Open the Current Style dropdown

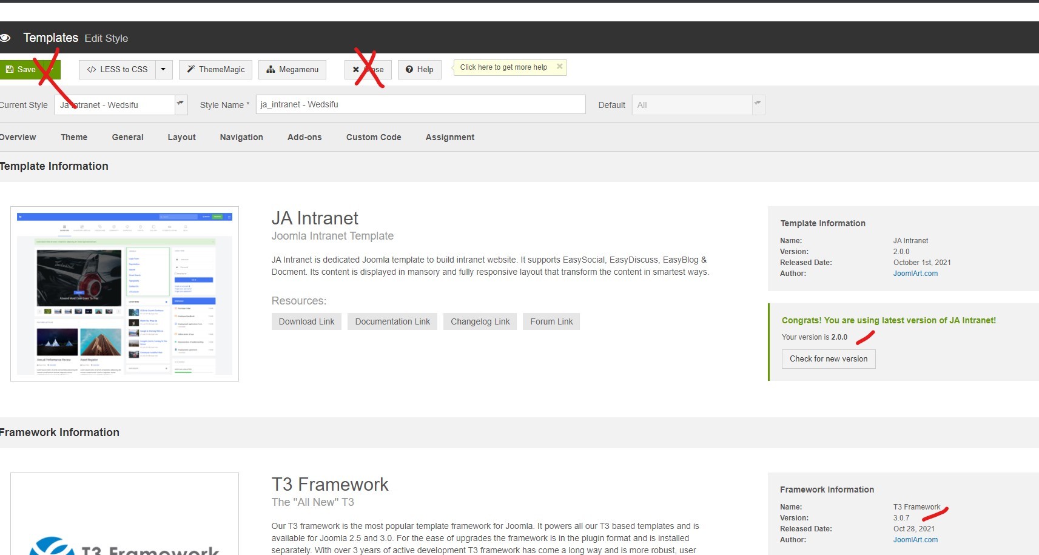click(x=121, y=105)
